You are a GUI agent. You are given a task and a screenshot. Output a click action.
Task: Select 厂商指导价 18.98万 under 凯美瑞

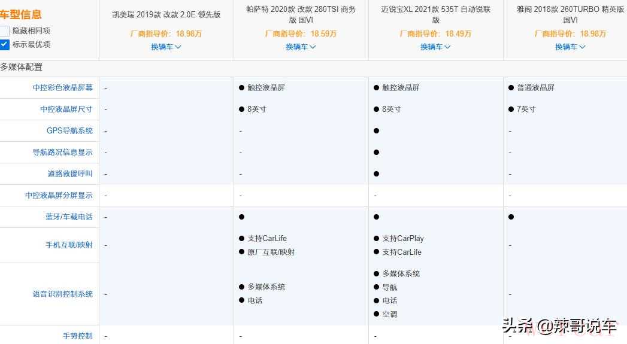pos(166,34)
